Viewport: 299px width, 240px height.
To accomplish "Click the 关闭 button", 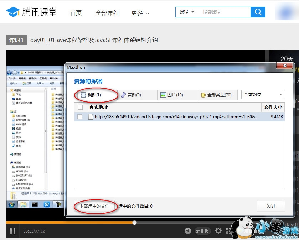I will 270,206.
